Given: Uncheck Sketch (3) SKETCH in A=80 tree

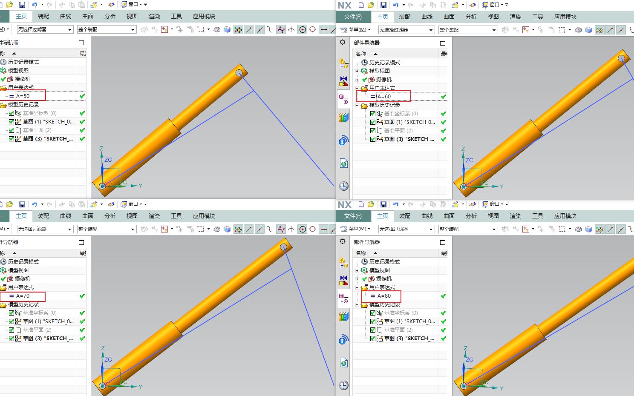Looking at the screenshot, I should click(x=373, y=339).
